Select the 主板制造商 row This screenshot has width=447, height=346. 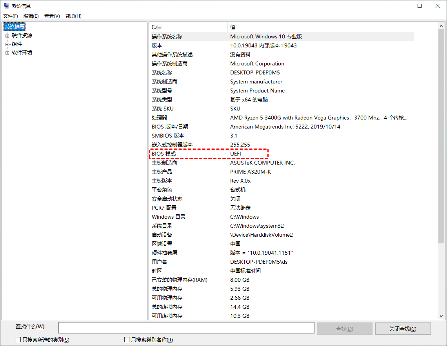(x=282, y=163)
